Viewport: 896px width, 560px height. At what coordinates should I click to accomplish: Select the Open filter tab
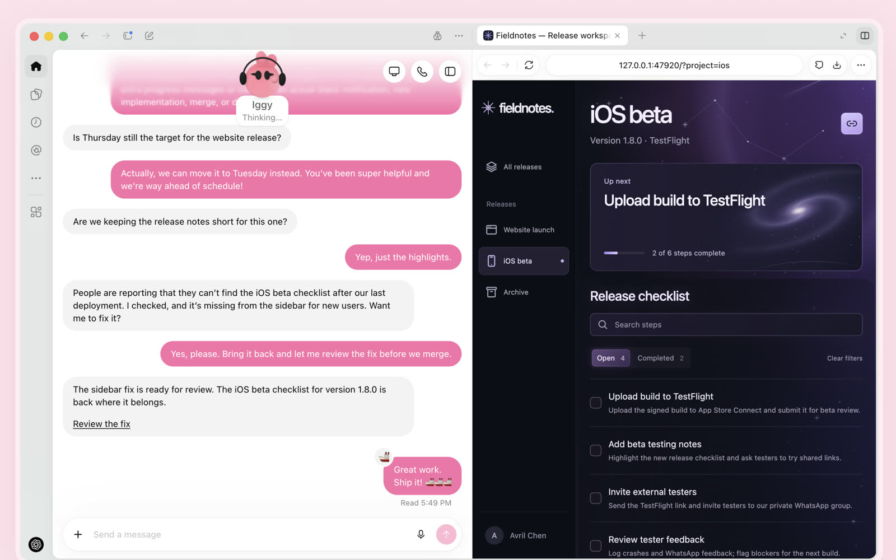coord(611,358)
